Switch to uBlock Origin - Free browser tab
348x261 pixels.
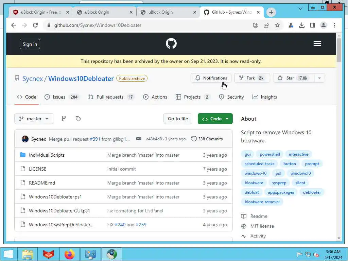(x=41, y=12)
